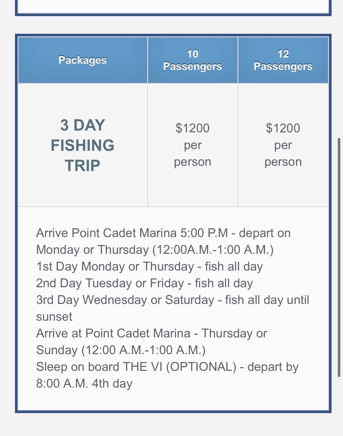Click 'Arrive at Point Cadet Marina - Thursday' line
Image resolution: width=343 pixels, height=436 pixels.
point(151,333)
